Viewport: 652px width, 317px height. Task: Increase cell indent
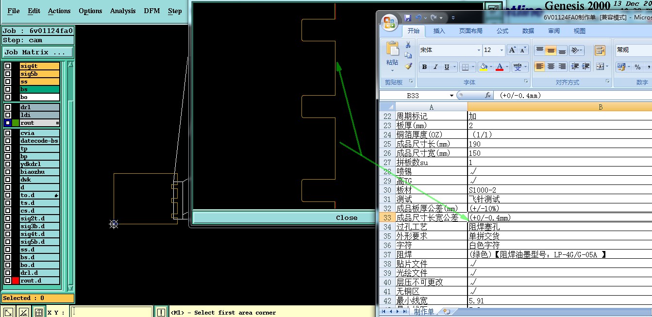click(586, 67)
